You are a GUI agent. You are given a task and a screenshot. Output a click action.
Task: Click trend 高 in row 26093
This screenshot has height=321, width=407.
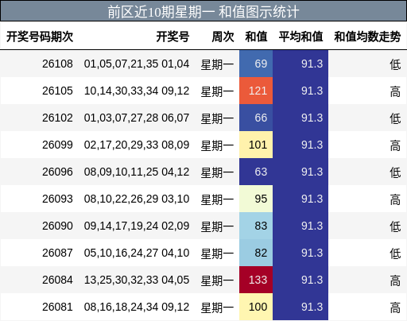(395, 199)
